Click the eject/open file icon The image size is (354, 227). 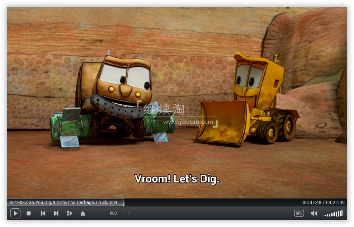point(83,213)
